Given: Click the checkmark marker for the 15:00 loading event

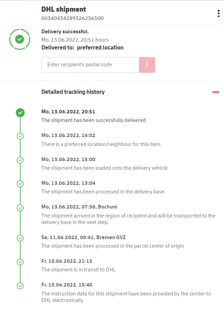Looking at the screenshot, I should click(20, 160).
